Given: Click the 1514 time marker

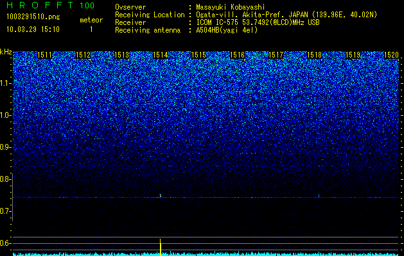Looking at the screenshot, I should click(x=161, y=55).
